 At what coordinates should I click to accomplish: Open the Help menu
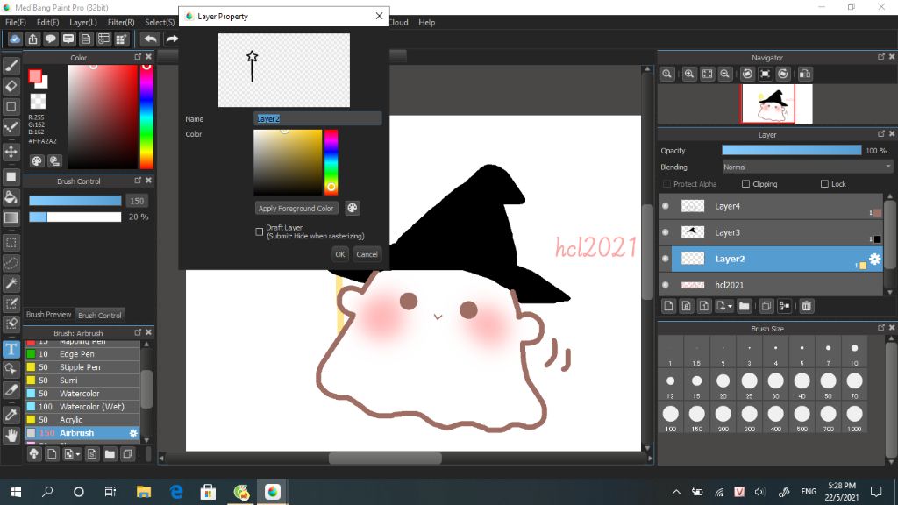pyautogui.click(x=427, y=22)
